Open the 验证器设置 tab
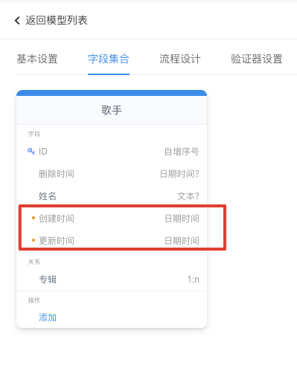This screenshot has width=297, height=371. click(257, 59)
